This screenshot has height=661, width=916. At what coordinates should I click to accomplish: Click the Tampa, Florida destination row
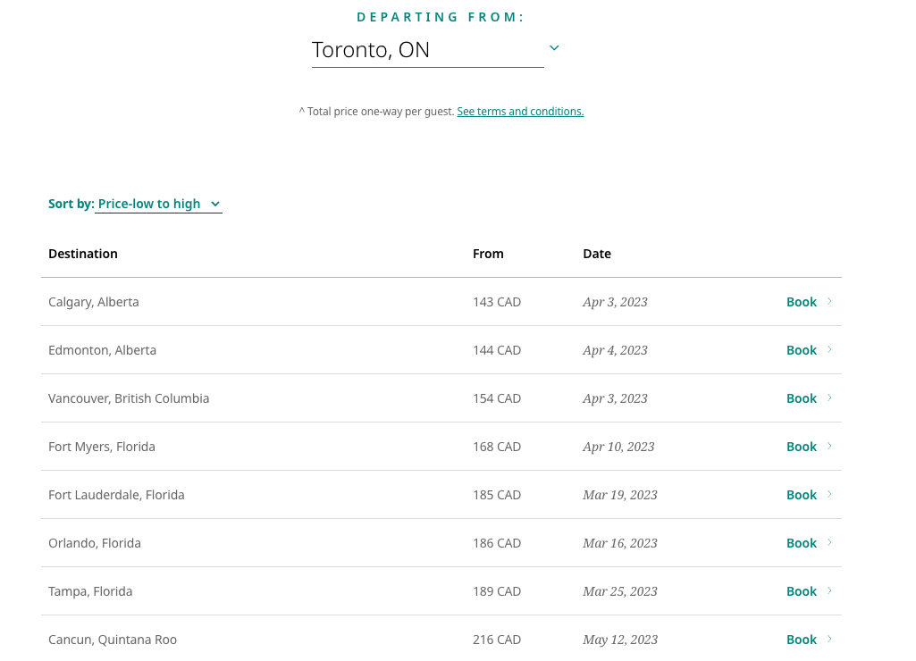(90, 591)
